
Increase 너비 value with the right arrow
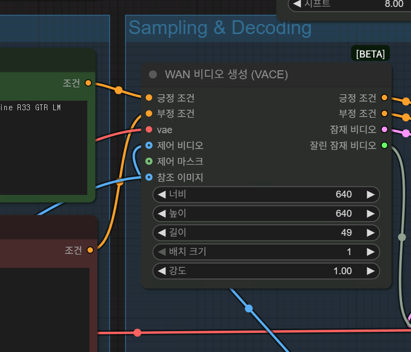pos(370,194)
